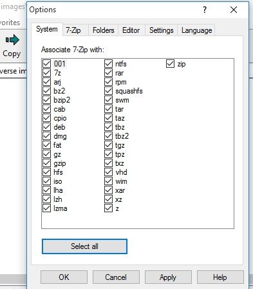The width and height of the screenshot is (253, 289).
Task: Disable the tbz2 association
Action: tap(108, 136)
